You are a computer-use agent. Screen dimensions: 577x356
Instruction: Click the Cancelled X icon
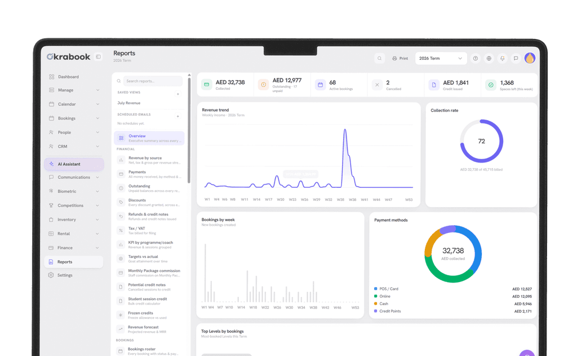tap(377, 85)
